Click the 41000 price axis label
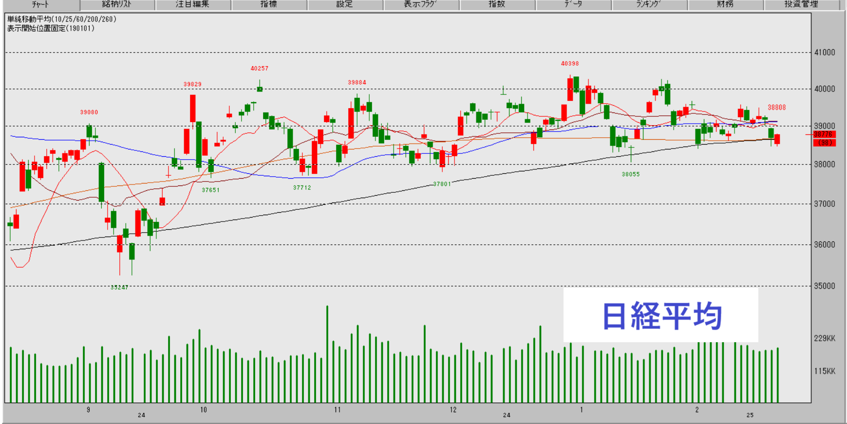The height and width of the screenshot is (424, 847). [x=825, y=53]
